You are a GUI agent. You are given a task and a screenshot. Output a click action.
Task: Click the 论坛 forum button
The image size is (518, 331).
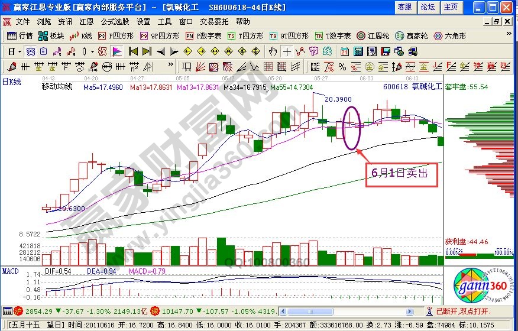coord(428,7)
